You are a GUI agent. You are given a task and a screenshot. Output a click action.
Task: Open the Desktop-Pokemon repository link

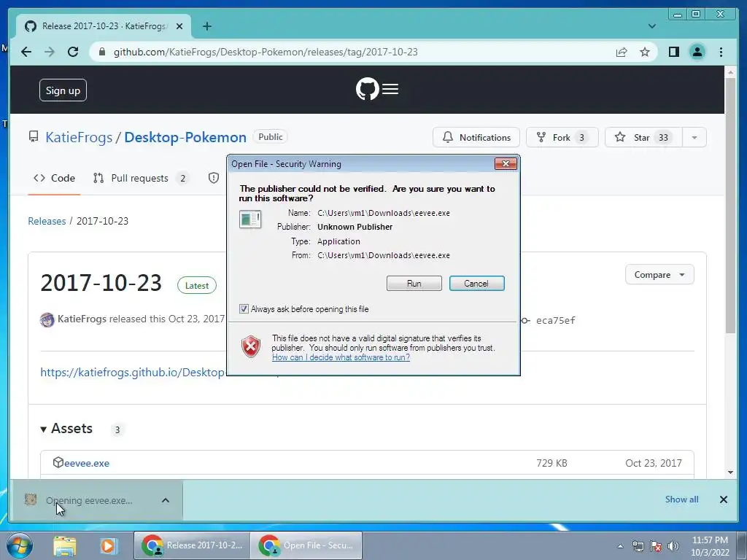tap(185, 137)
